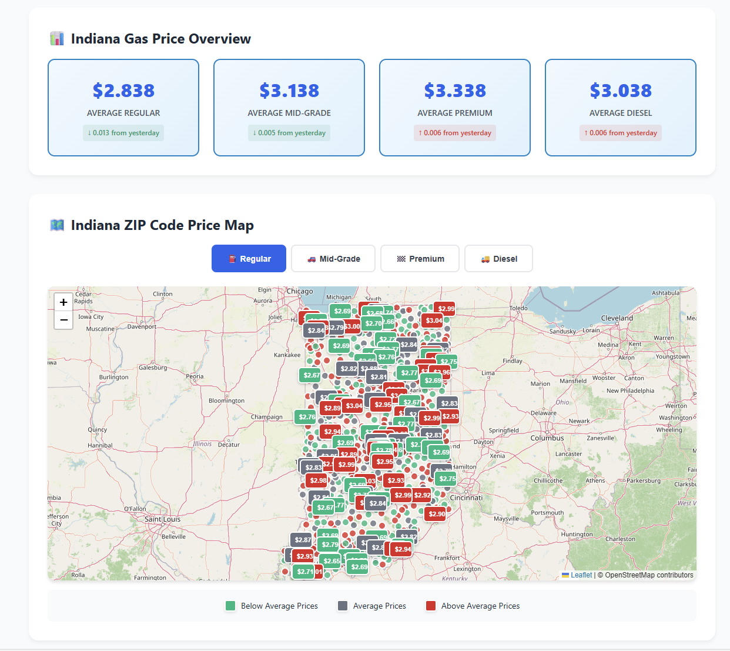Click the Leaflet flag icon
730x651 pixels.
pos(565,575)
